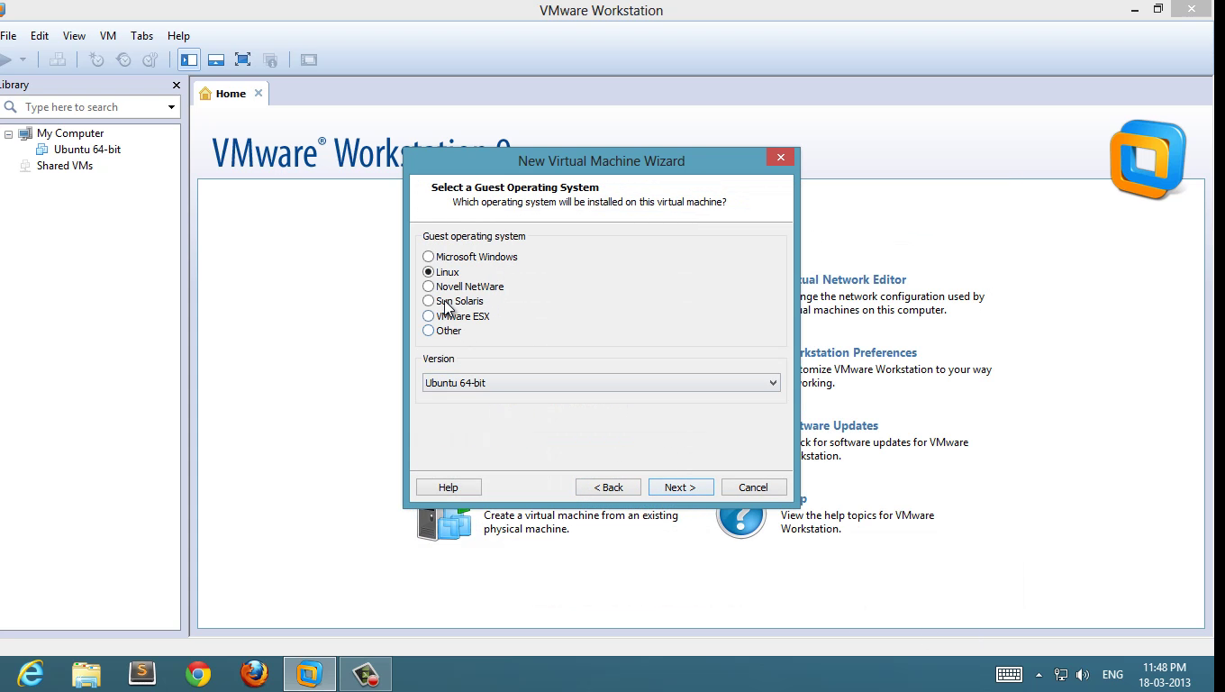Enter full screen mode via toolbar icon
1225x692 pixels.
coord(242,60)
